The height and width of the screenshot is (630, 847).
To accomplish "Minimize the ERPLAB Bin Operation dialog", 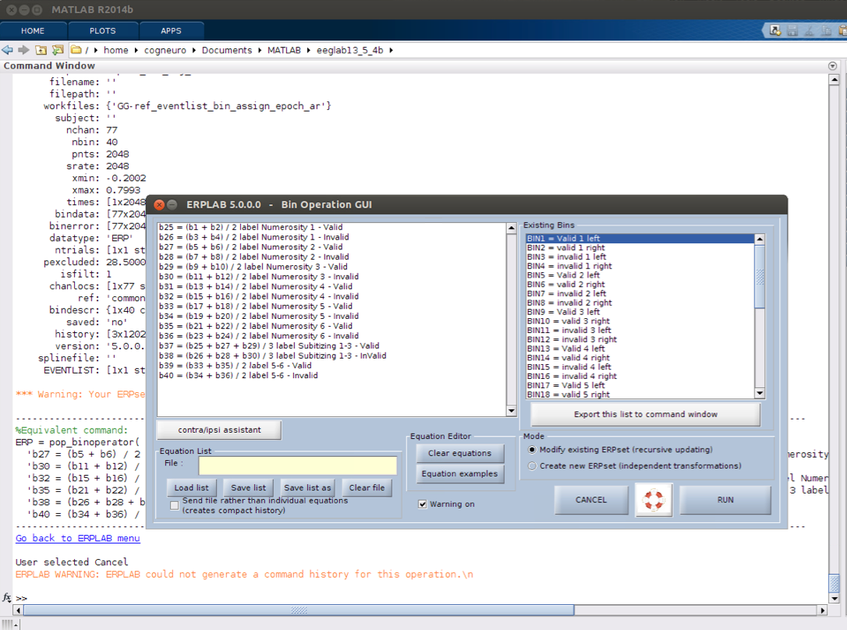I will point(172,204).
